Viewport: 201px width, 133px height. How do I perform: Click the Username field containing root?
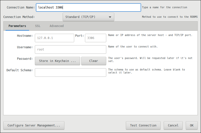pos(70,49)
